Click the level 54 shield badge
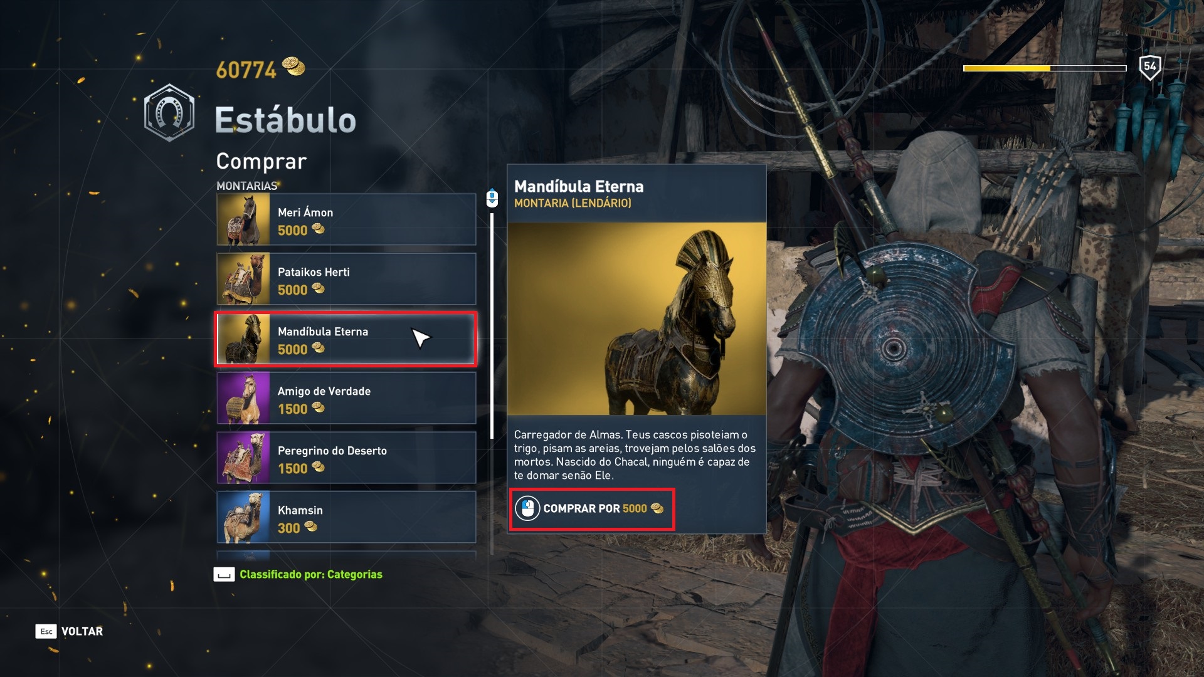 pyautogui.click(x=1149, y=67)
